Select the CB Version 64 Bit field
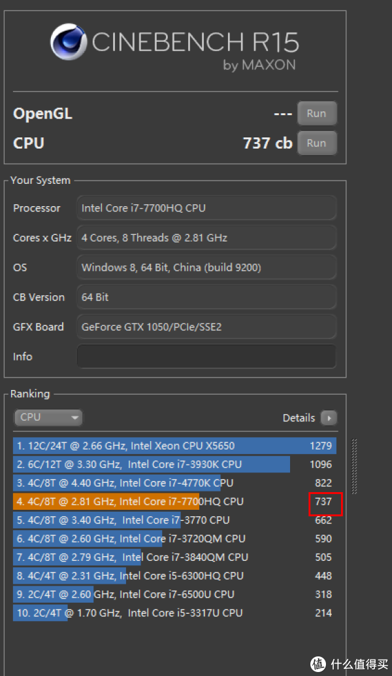The image size is (392, 676). 206,297
